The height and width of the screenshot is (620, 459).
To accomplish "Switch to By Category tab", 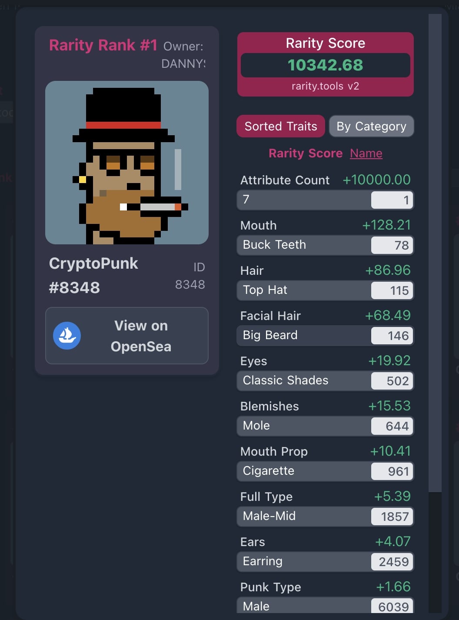I will pyautogui.click(x=371, y=126).
